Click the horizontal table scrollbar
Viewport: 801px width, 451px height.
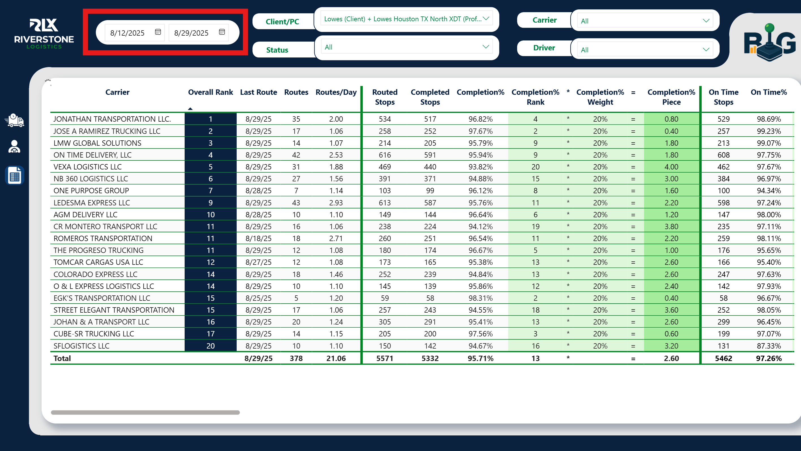click(x=145, y=413)
